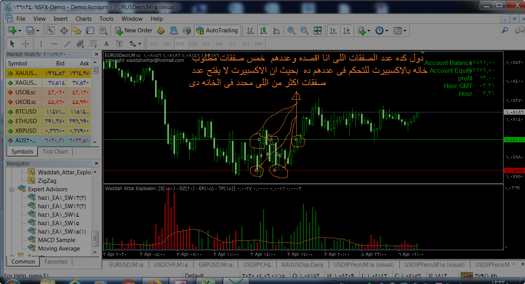Zoom in on the chart

pyautogui.click(x=291, y=30)
